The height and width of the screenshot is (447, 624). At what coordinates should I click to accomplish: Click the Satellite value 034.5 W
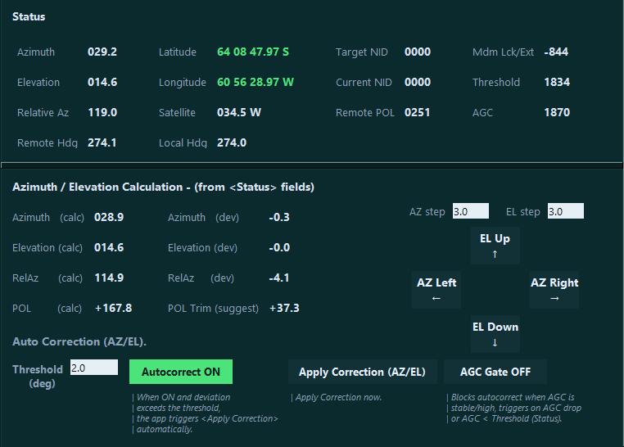point(239,112)
